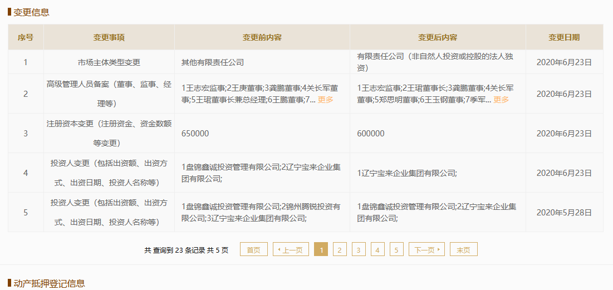Expand 更多 in the before-change content column

point(325,100)
